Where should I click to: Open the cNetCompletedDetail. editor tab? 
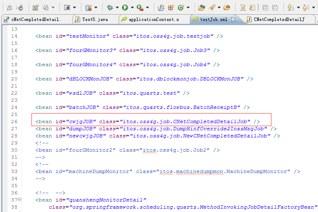[35, 19]
